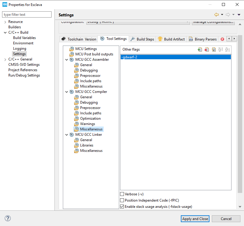Select the -gdwarf-2 flag entry
The image size is (244, 226).
[x=176, y=57]
